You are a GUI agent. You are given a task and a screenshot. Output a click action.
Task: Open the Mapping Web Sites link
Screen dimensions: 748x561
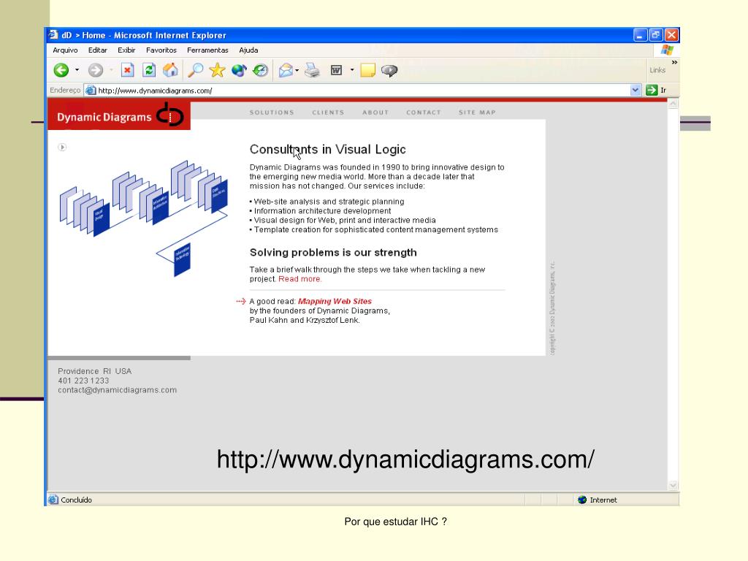click(x=335, y=302)
